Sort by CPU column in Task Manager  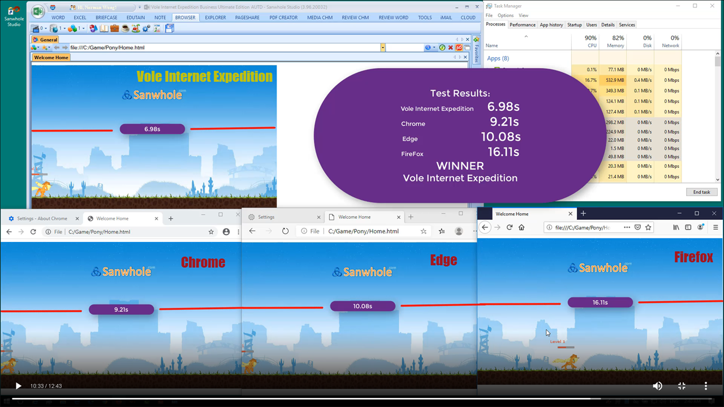point(585,41)
